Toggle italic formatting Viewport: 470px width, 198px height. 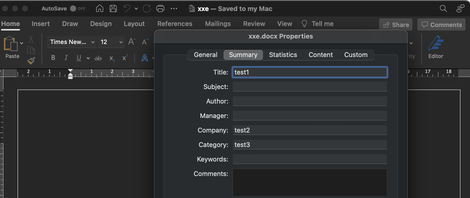(x=66, y=58)
